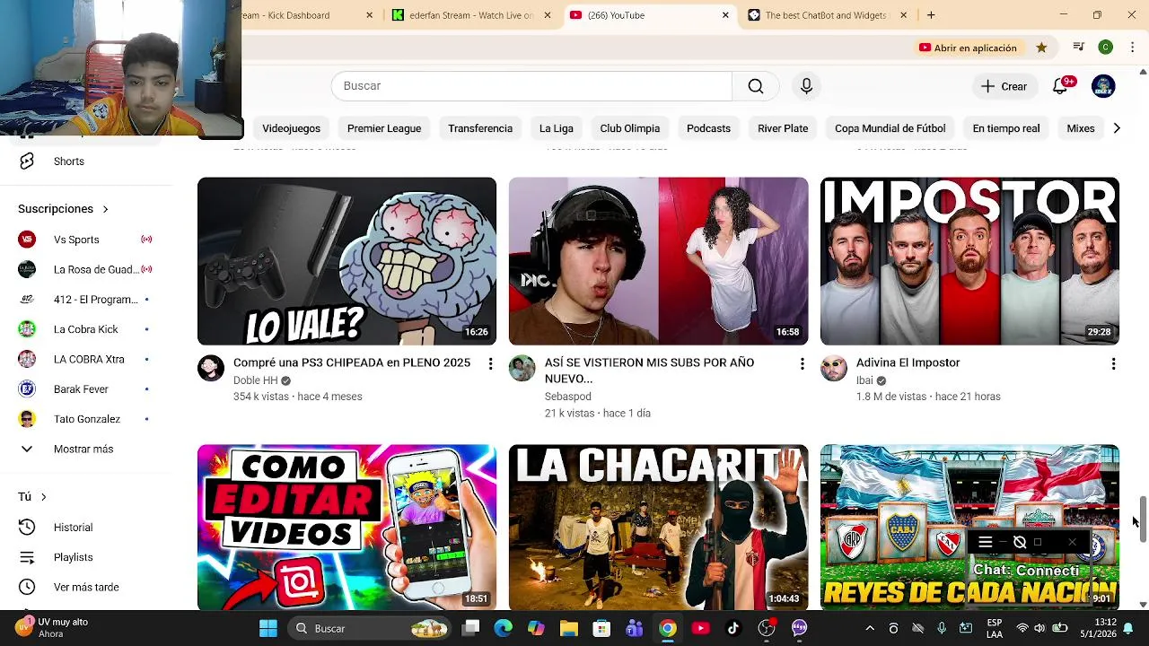Screen dimensions: 1149x646
Task: Select the River Plate chip
Action: pos(783,128)
